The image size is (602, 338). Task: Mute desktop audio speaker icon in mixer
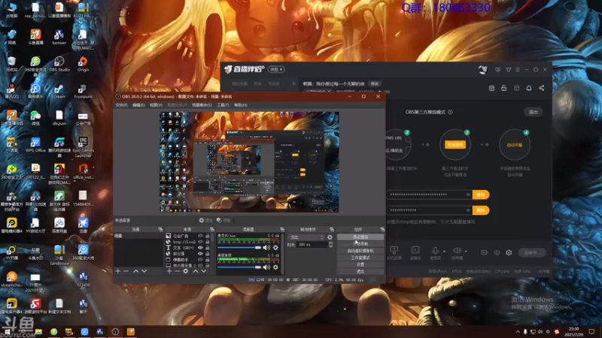click(266, 267)
